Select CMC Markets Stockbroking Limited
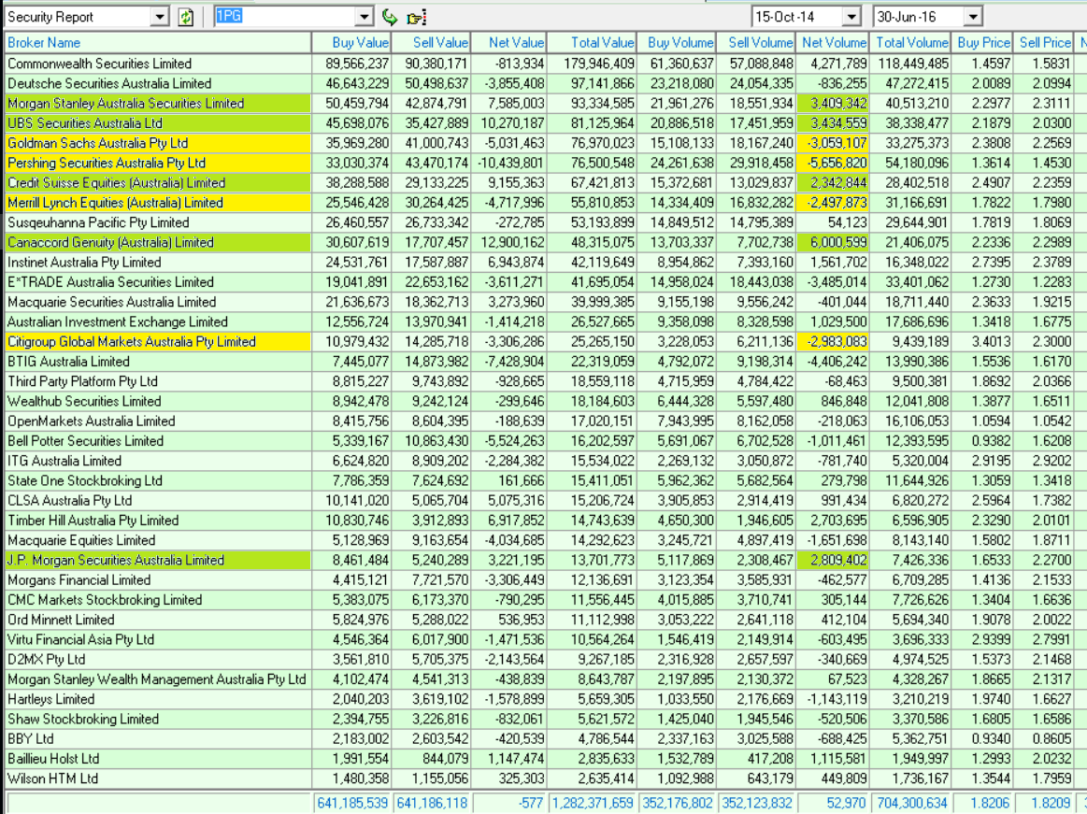 tap(157, 600)
